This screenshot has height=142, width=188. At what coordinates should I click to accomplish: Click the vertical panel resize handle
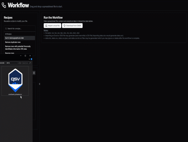click(39, 84)
